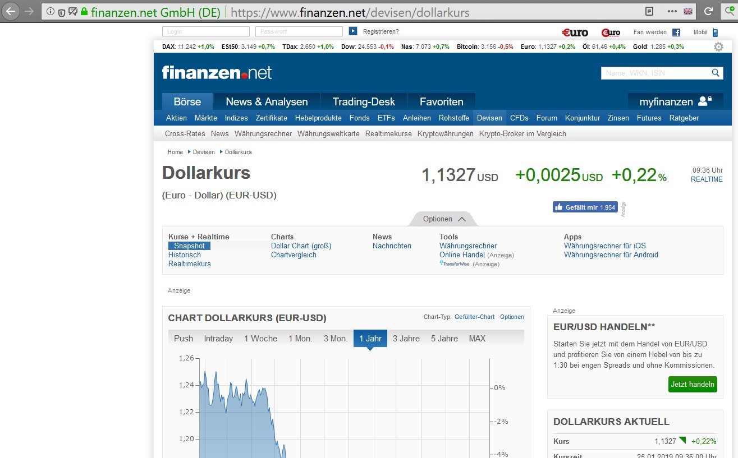
Task: Open the Nachrichten link
Action: pos(392,246)
